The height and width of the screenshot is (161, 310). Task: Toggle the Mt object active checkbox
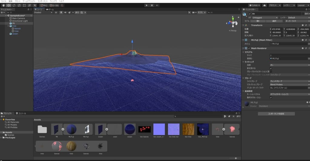point(249,14)
